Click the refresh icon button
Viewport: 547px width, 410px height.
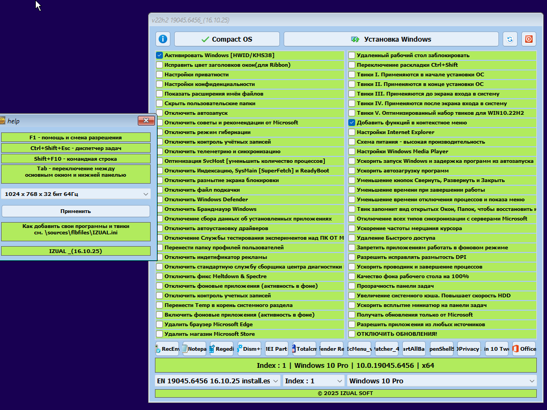click(x=510, y=39)
